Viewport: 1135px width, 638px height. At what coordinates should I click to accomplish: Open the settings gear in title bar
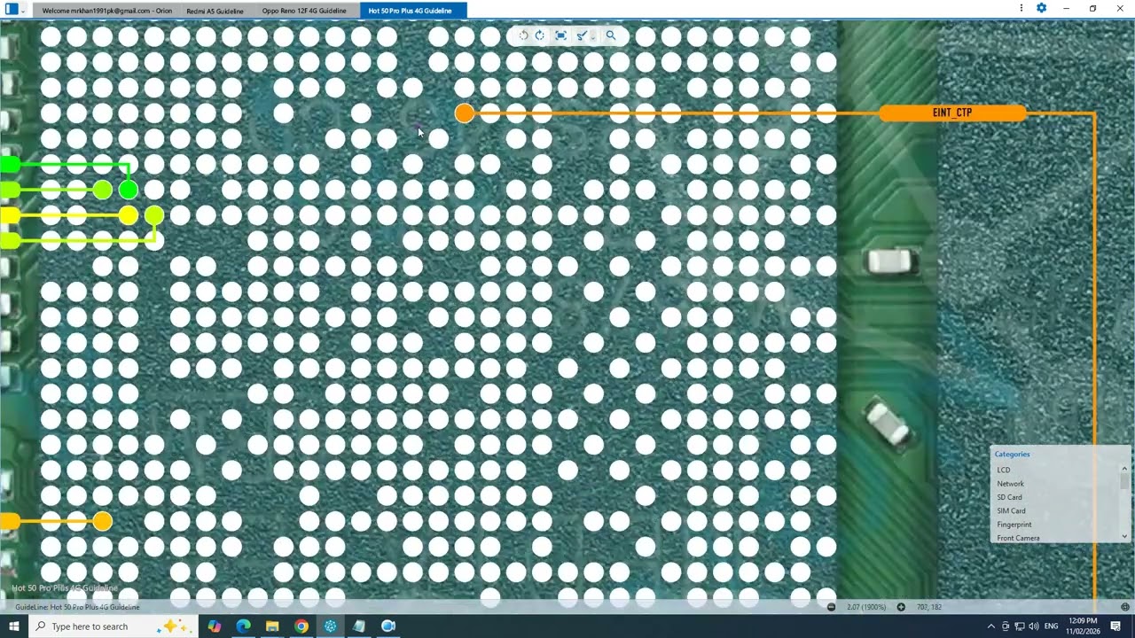tap(1041, 8)
